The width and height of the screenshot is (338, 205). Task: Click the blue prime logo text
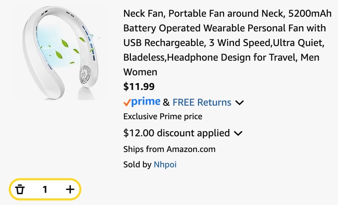point(146,102)
